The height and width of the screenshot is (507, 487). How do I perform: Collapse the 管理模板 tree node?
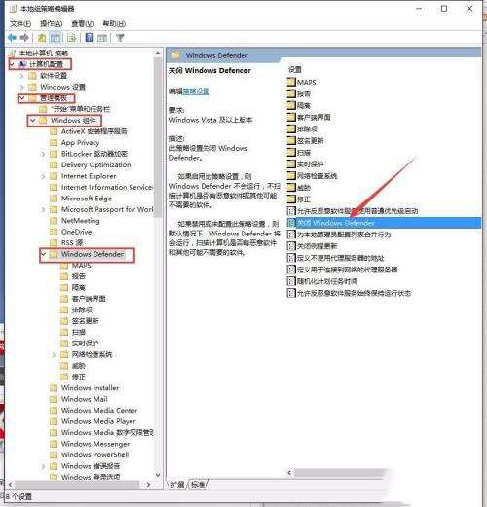point(21,97)
